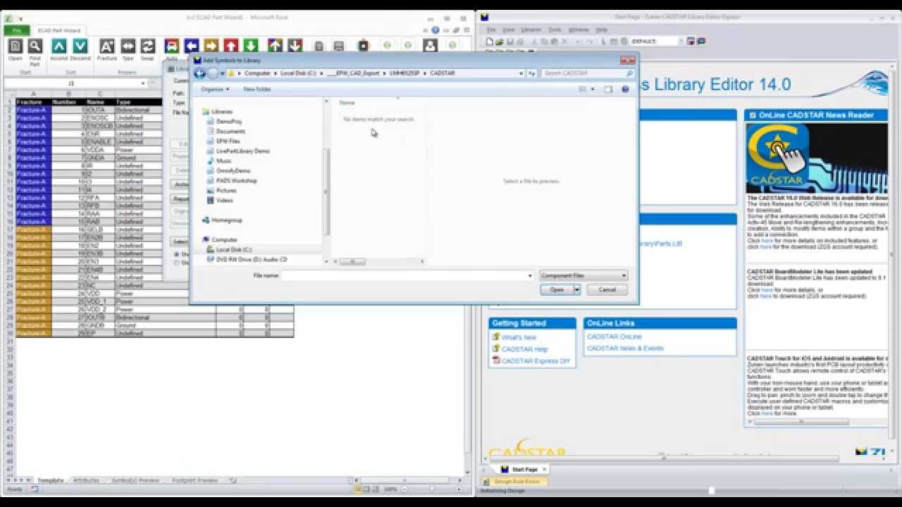
Task: Select Local Disk (C:) in the tree
Action: (234, 250)
